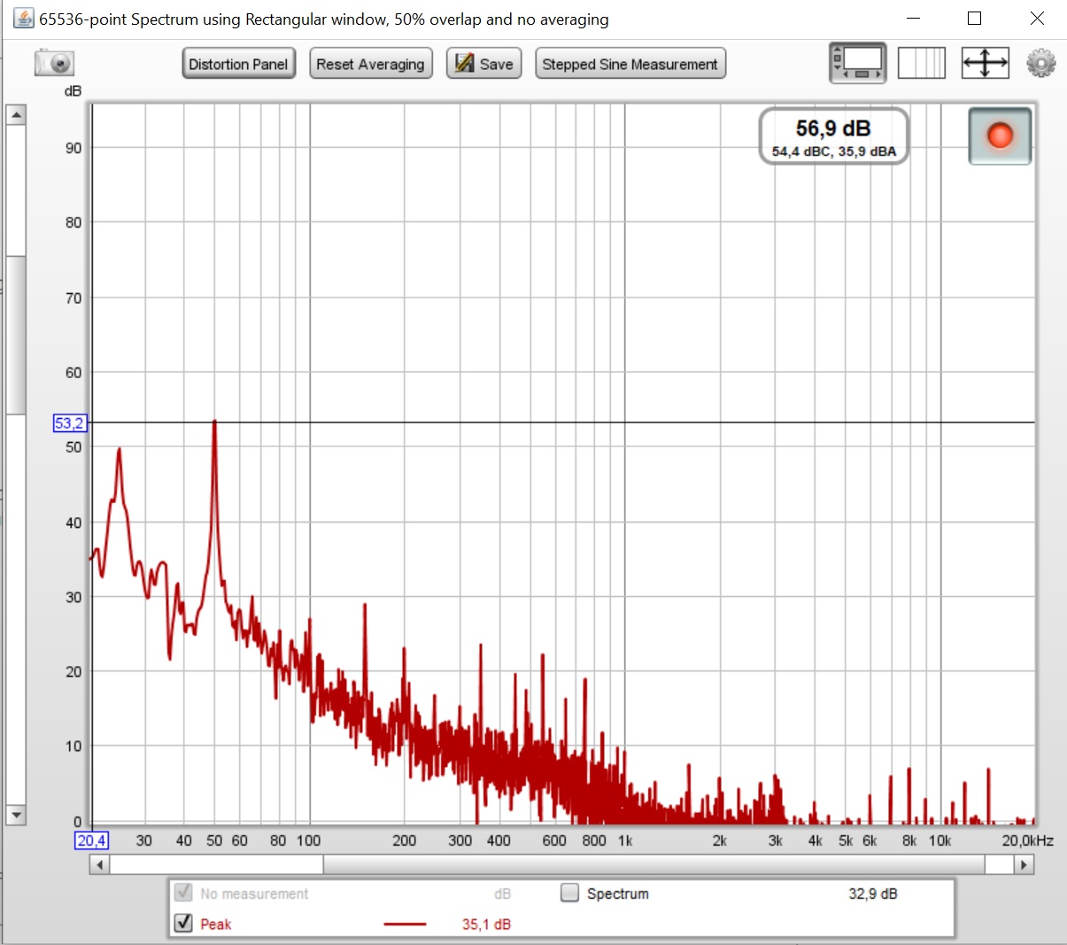The height and width of the screenshot is (945, 1067).
Task: Click the pencil icon on Save button
Action: pyautogui.click(x=464, y=64)
